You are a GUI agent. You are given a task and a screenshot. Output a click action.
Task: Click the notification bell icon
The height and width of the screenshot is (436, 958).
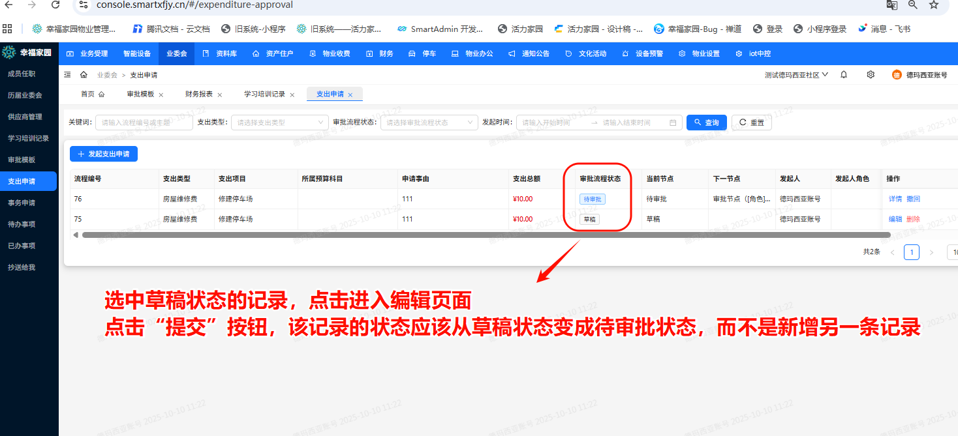(x=844, y=75)
